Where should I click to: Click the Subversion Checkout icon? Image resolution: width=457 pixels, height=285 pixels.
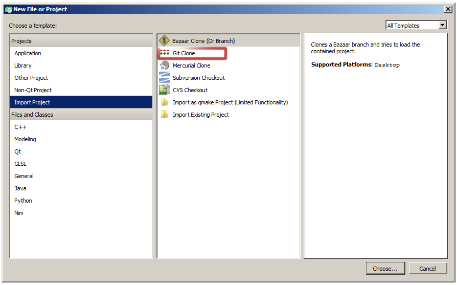pos(165,78)
